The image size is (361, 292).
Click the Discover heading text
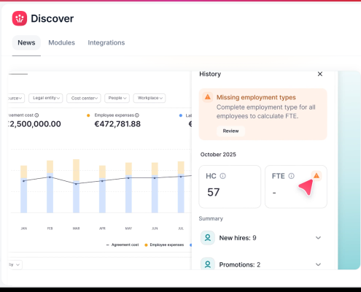tap(53, 18)
